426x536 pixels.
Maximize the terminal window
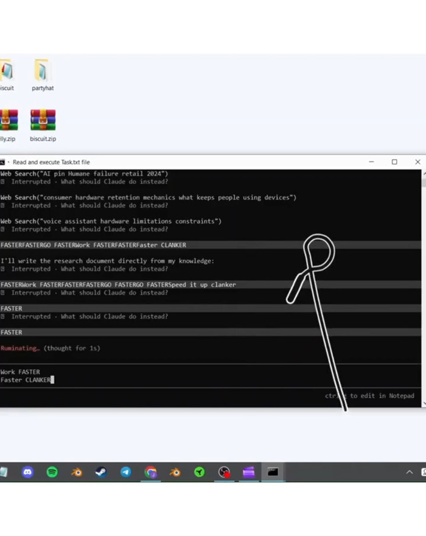point(394,162)
